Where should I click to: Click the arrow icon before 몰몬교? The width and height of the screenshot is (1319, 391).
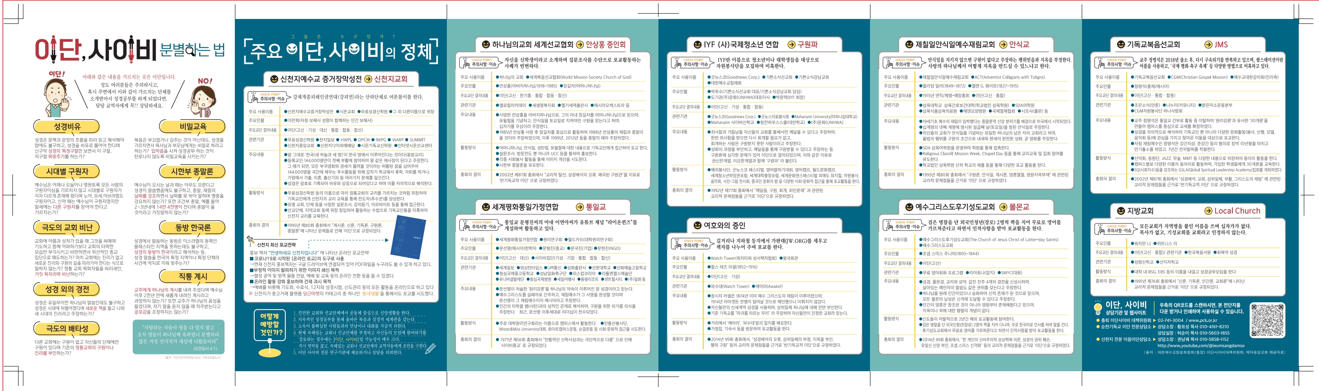pos(1003,207)
